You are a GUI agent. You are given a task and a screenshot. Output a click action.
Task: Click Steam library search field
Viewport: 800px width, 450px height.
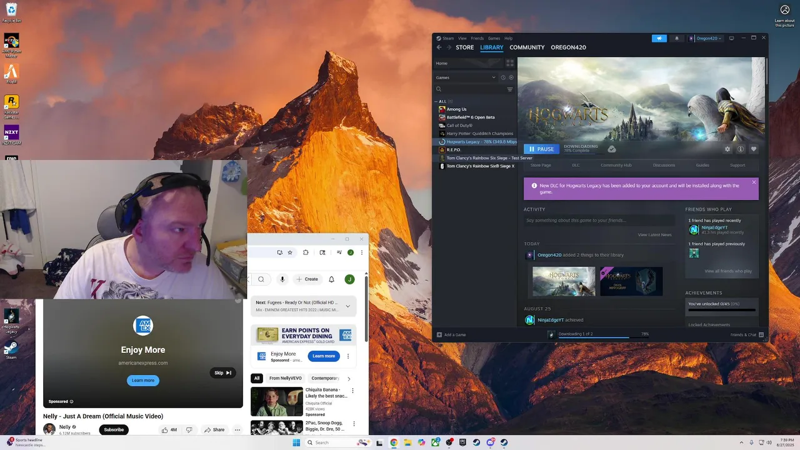tap(470, 89)
